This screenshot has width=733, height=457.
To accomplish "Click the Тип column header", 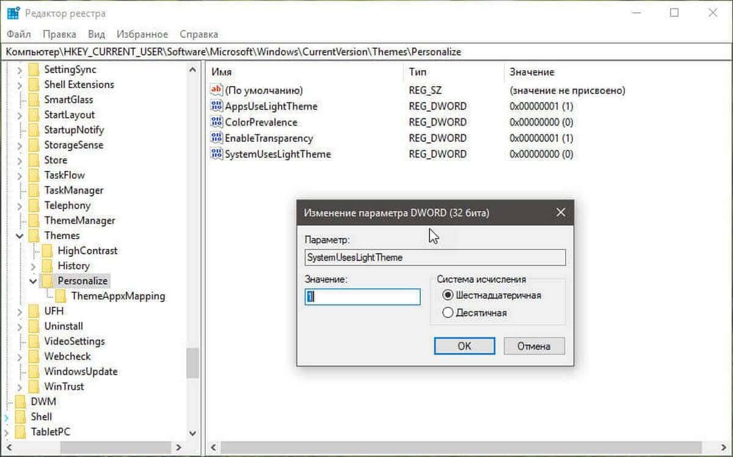I will [417, 72].
